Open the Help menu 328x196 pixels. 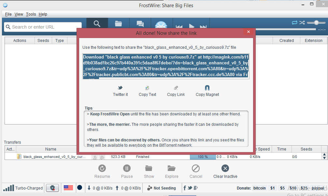43,14
